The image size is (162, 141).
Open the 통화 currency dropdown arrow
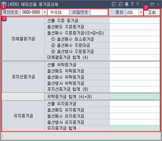[141, 12]
